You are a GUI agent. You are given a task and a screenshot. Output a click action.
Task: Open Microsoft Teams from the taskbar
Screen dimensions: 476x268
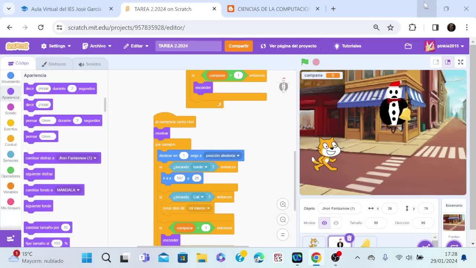click(144, 258)
